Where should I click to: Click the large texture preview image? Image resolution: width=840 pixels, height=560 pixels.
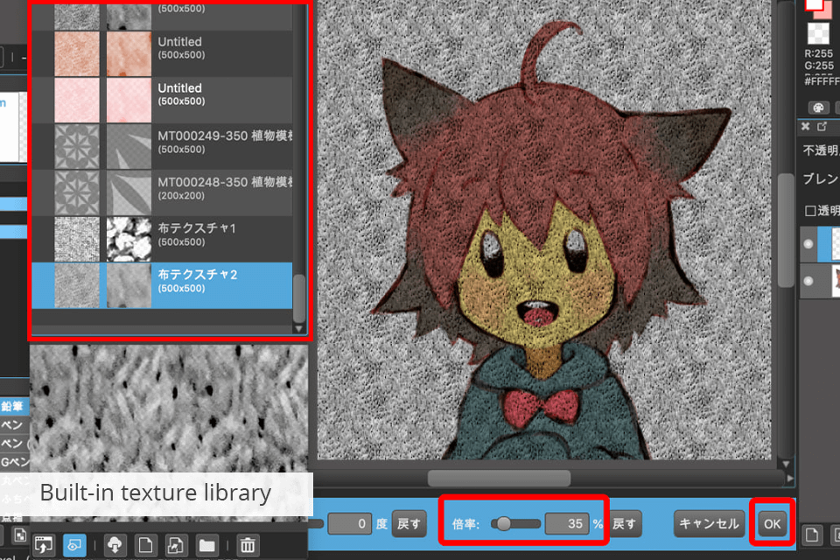coord(169,409)
